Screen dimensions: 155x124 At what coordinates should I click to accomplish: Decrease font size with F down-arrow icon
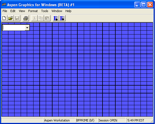pos(62,18)
